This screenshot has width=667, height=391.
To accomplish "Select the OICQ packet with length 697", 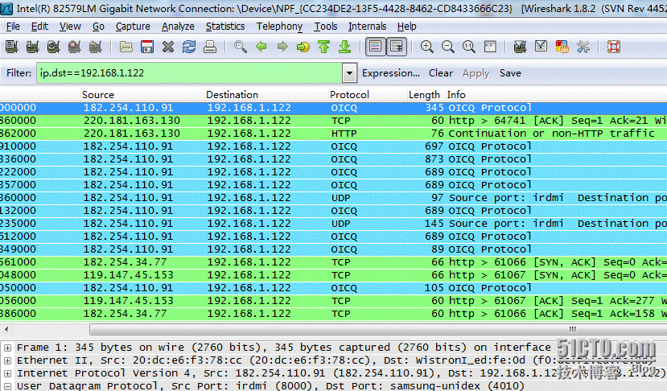I will click(333, 146).
